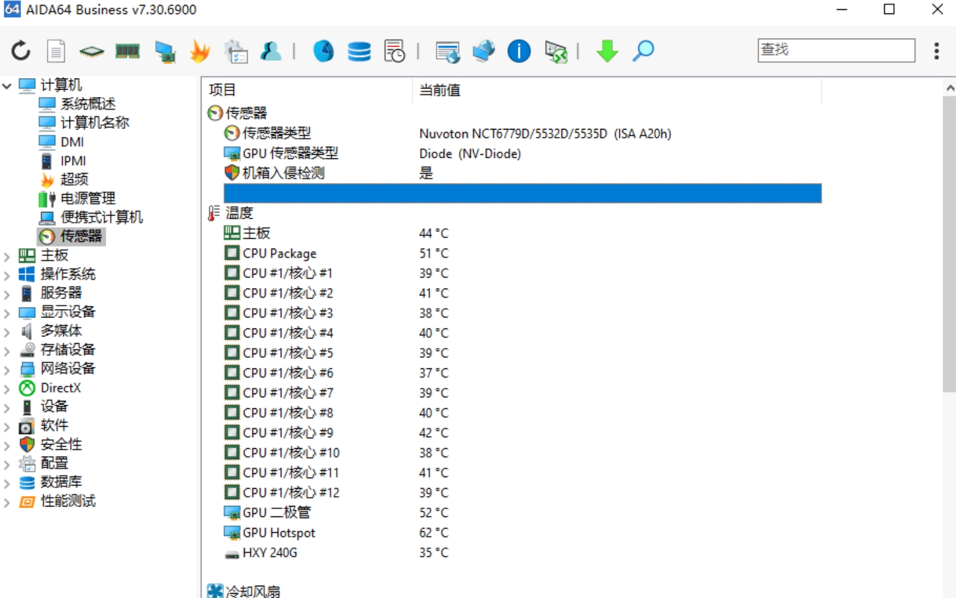Select CPU #1/核心 #6 row
Screen dimensions: 956x598
[x=522, y=373]
